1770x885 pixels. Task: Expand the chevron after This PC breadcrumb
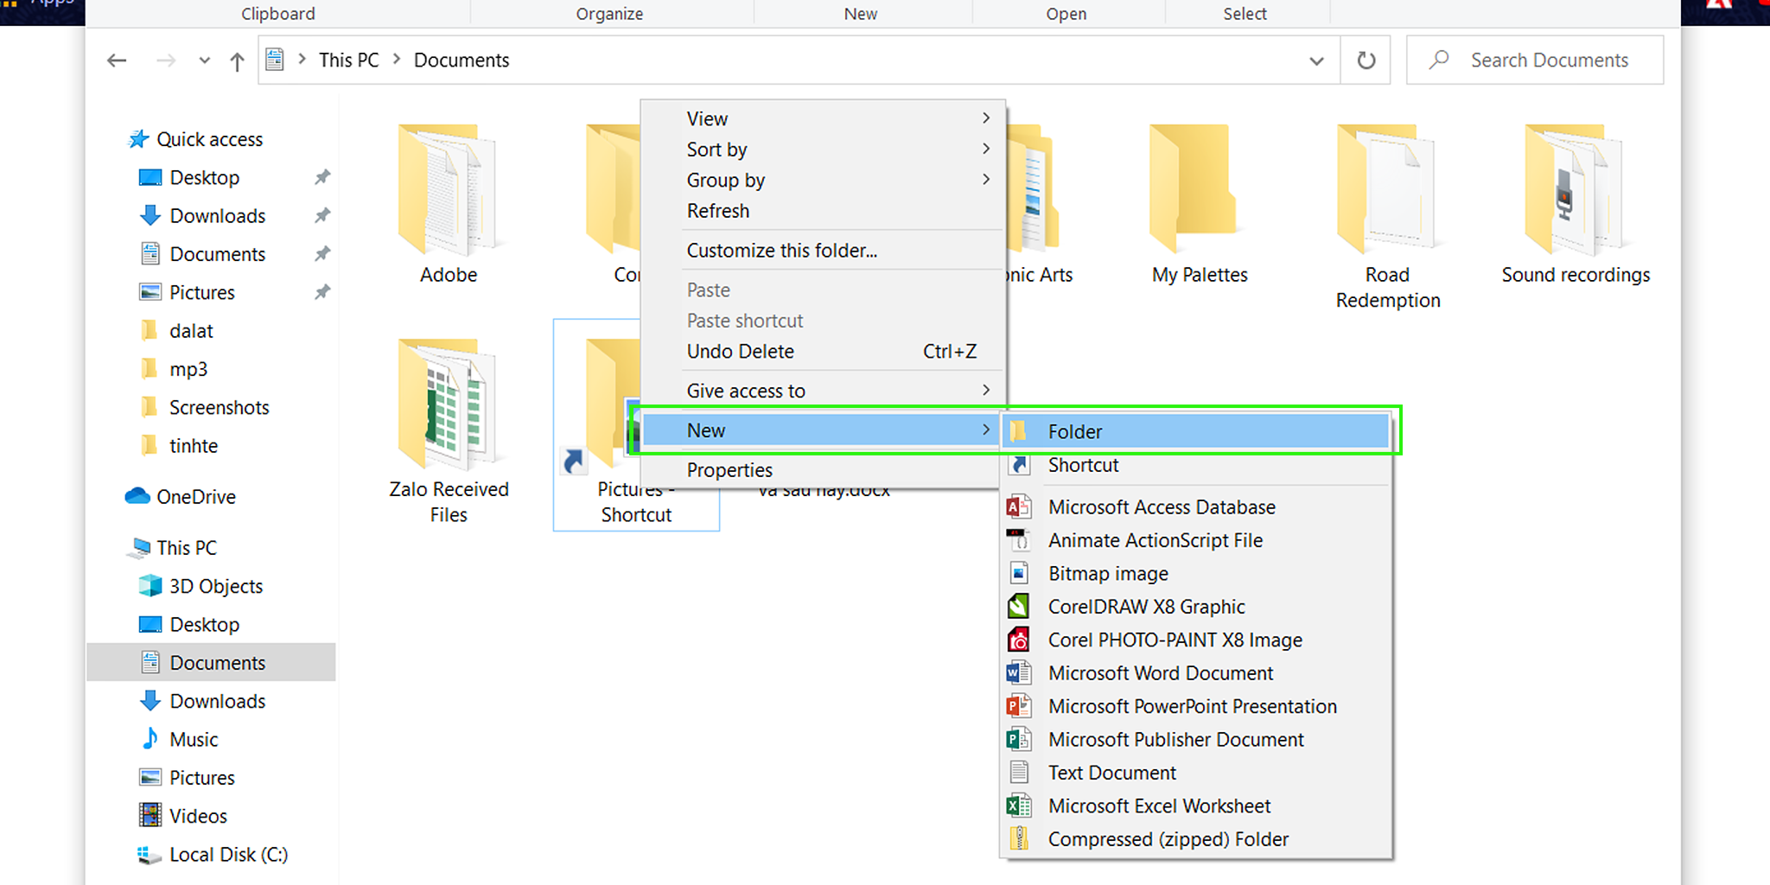[x=397, y=60]
